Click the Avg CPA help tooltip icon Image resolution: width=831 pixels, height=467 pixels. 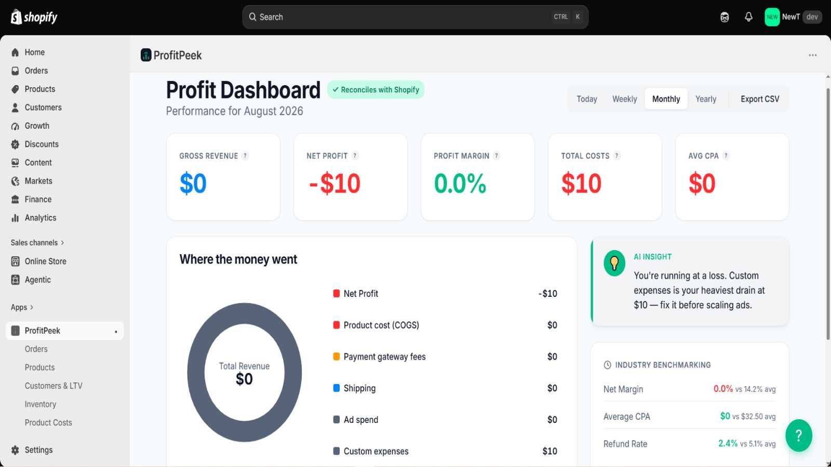(x=726, y=156)
